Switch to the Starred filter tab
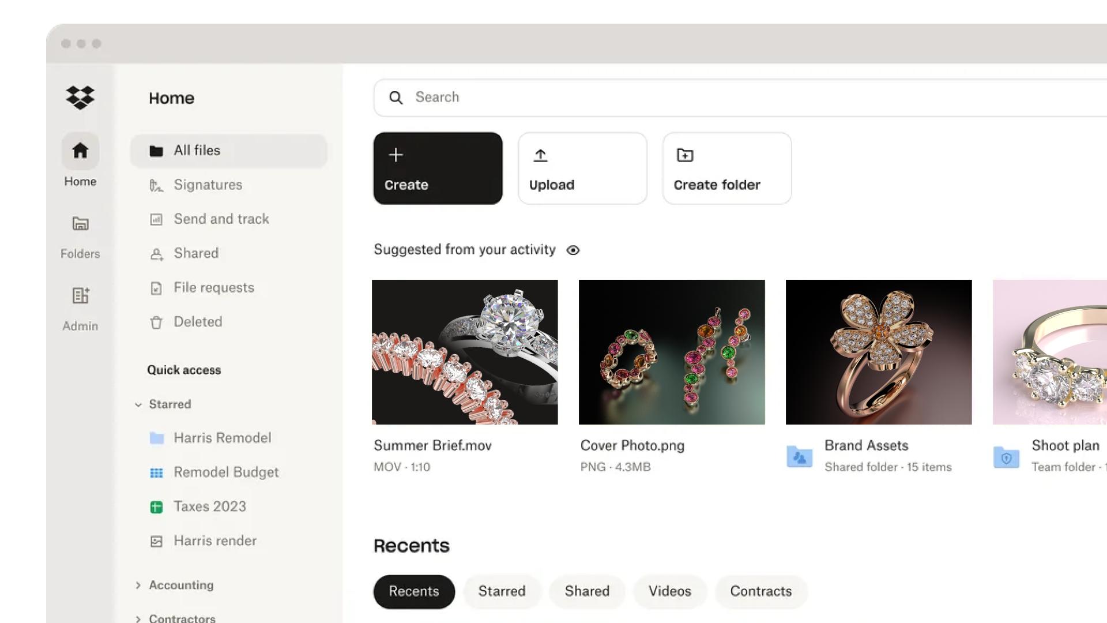This screenshot has width=1107, height=623. 502,591
